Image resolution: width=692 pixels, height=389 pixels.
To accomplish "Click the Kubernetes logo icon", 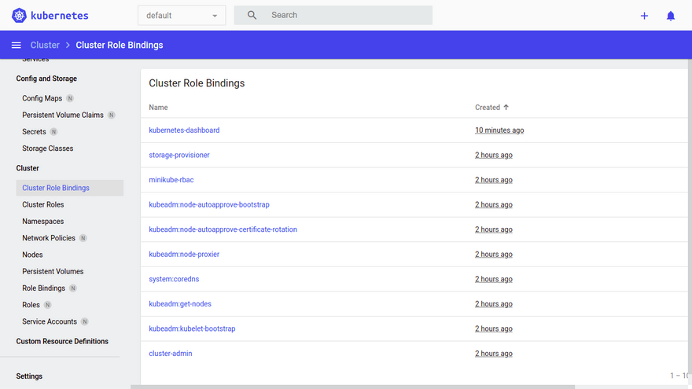I will tap(19, 16).
